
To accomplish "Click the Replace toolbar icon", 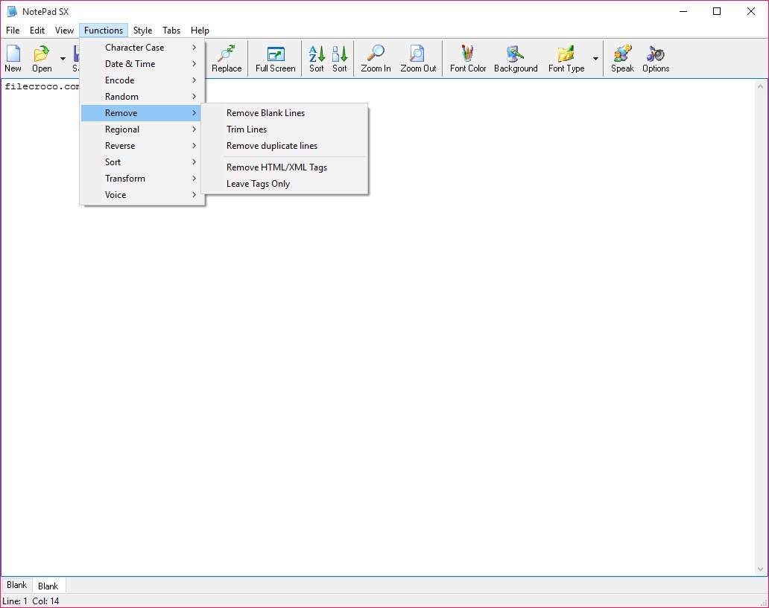I will (x=227, y=58).
